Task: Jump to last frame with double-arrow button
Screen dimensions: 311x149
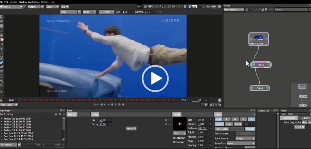Action: tap(123, 104)
